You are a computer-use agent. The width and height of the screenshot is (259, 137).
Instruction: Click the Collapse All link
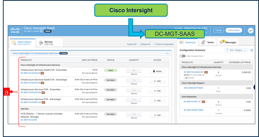pyautogui.click(x=145, y=44)
